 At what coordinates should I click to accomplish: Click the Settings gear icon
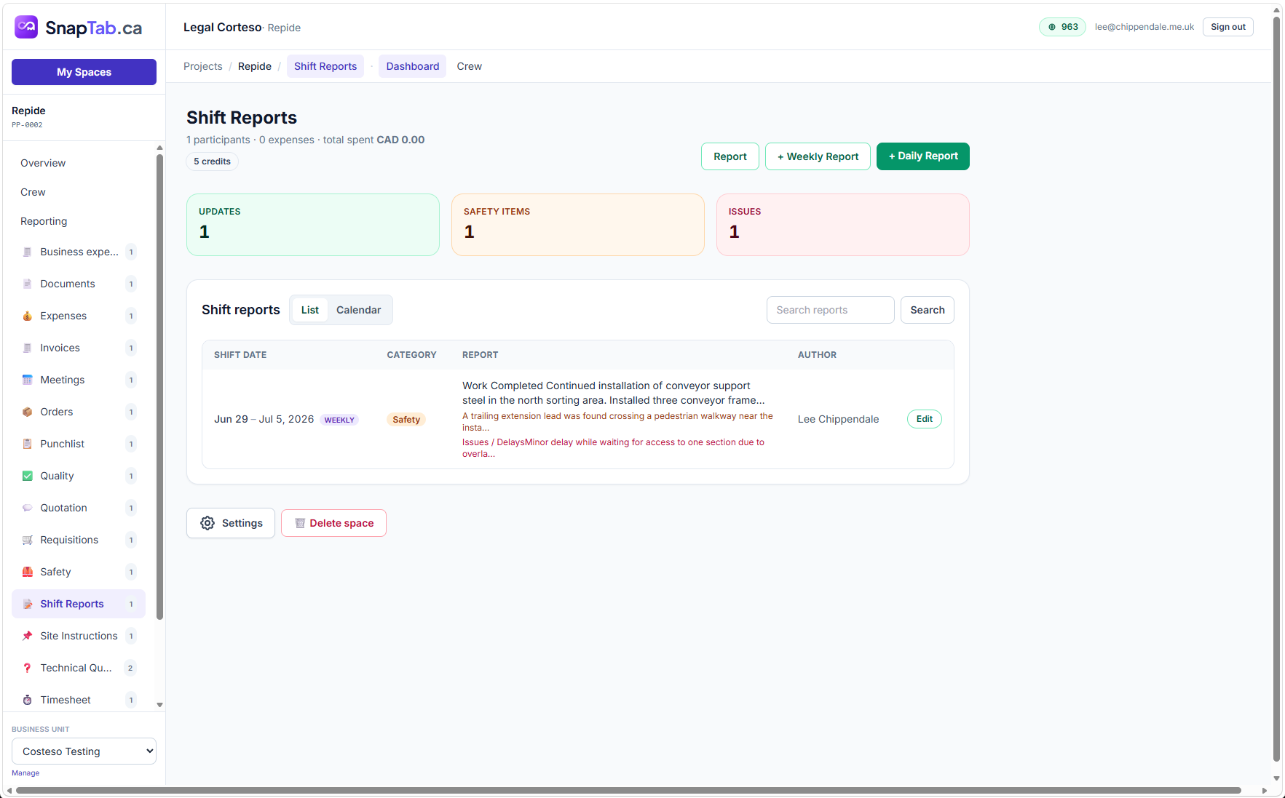coord(207,523)
